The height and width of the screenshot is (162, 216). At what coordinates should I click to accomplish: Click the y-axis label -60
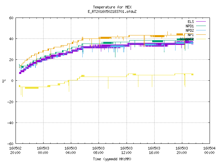tap(10, 144)
